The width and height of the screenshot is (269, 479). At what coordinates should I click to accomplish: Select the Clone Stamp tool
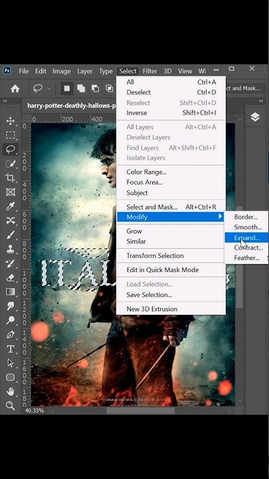tap(11, 249)
